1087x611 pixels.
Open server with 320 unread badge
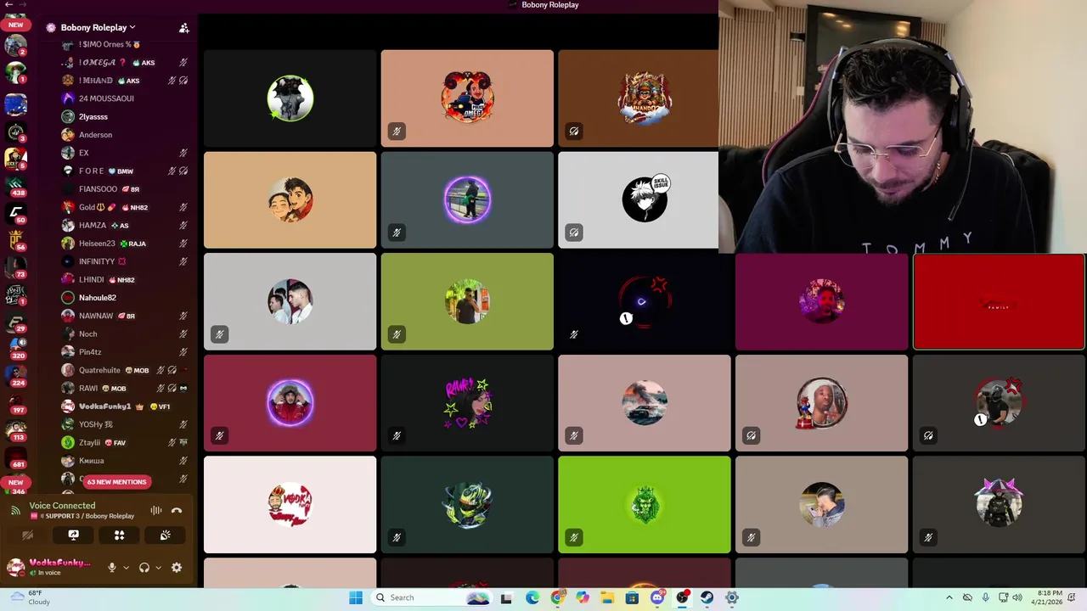(15, 350)
